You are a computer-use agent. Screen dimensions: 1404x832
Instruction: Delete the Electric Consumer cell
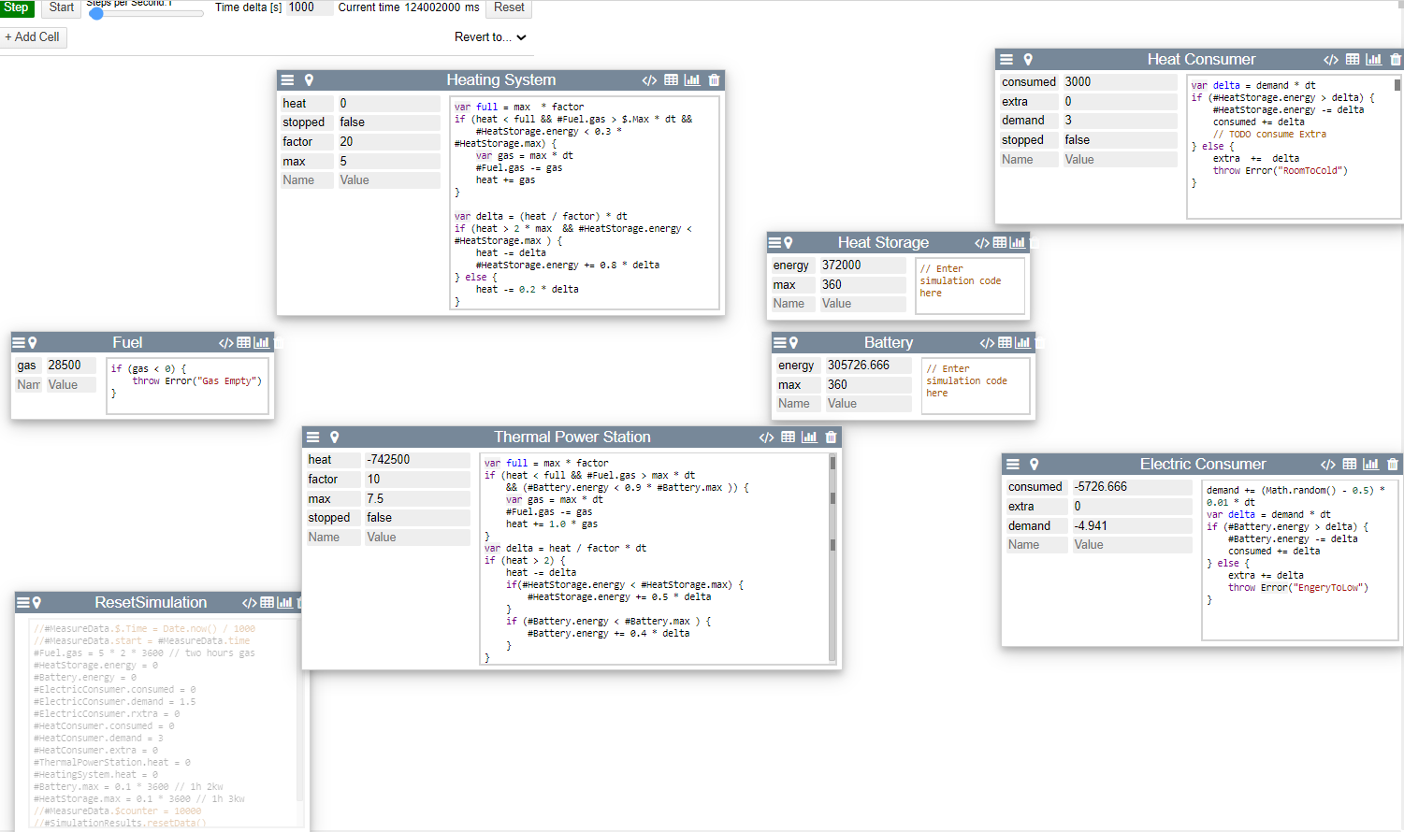tap(1393, 465)
